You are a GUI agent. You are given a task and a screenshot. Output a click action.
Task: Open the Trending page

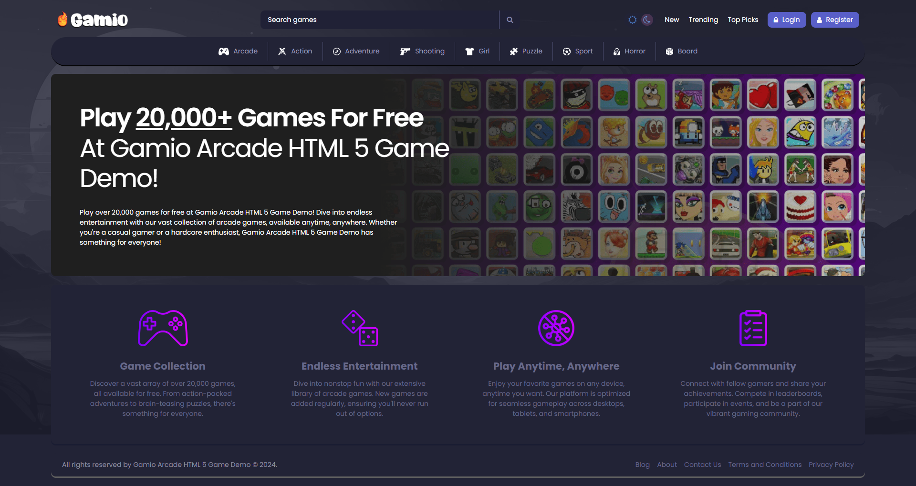coord(703,20)
